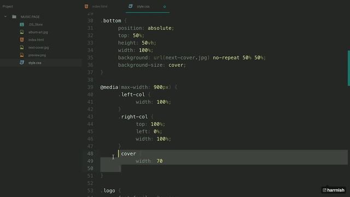Viewport: 350px width, 197px height.
Task: Click 'no-repeat' value on line 35
Action: point(226,57)
